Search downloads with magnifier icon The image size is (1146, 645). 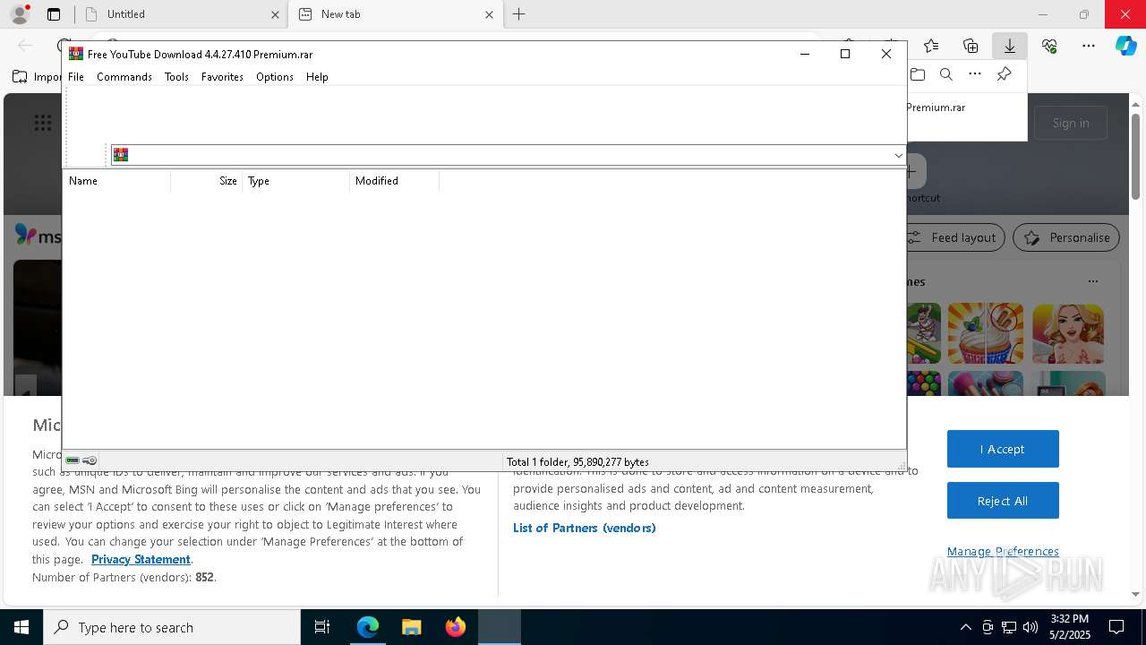coord(946,74)
